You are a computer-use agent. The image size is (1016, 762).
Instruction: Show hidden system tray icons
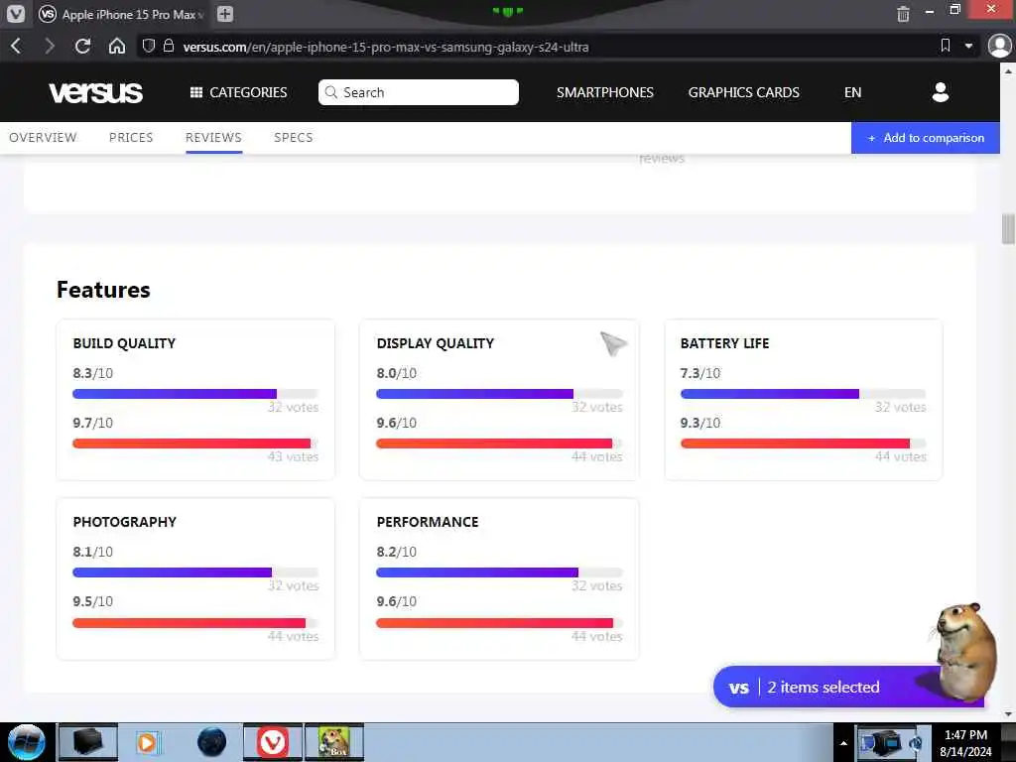(x=843, y=743)
